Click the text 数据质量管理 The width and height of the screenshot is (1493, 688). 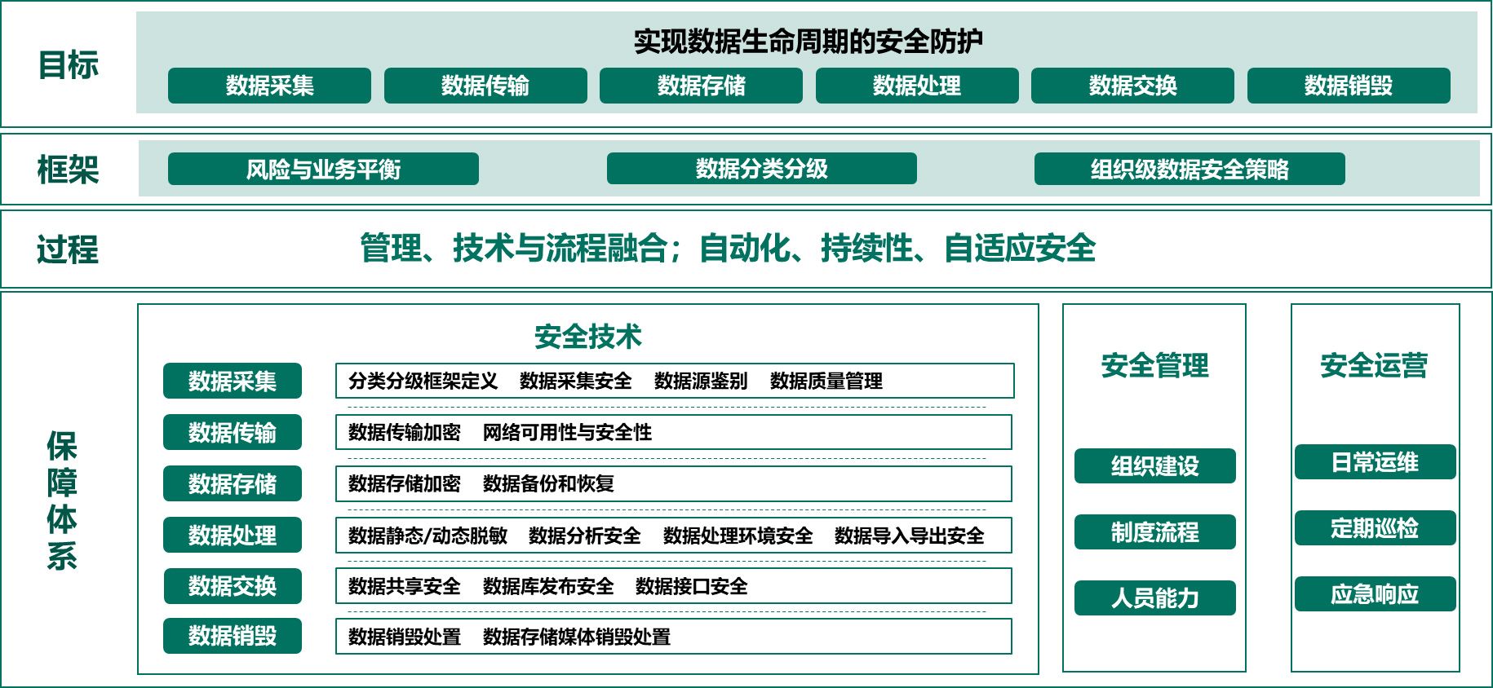tap(826, 381)
